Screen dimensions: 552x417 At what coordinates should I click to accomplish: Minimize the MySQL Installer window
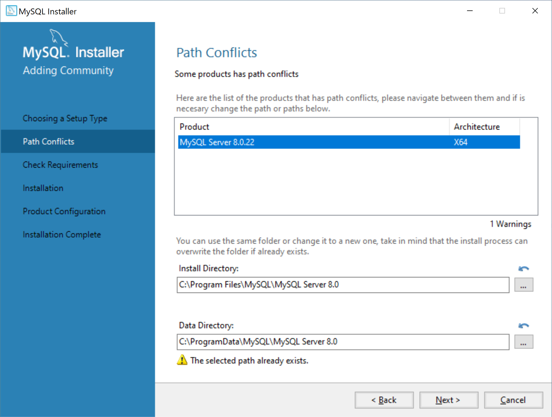pyautogui.click(x=470, y=11)
